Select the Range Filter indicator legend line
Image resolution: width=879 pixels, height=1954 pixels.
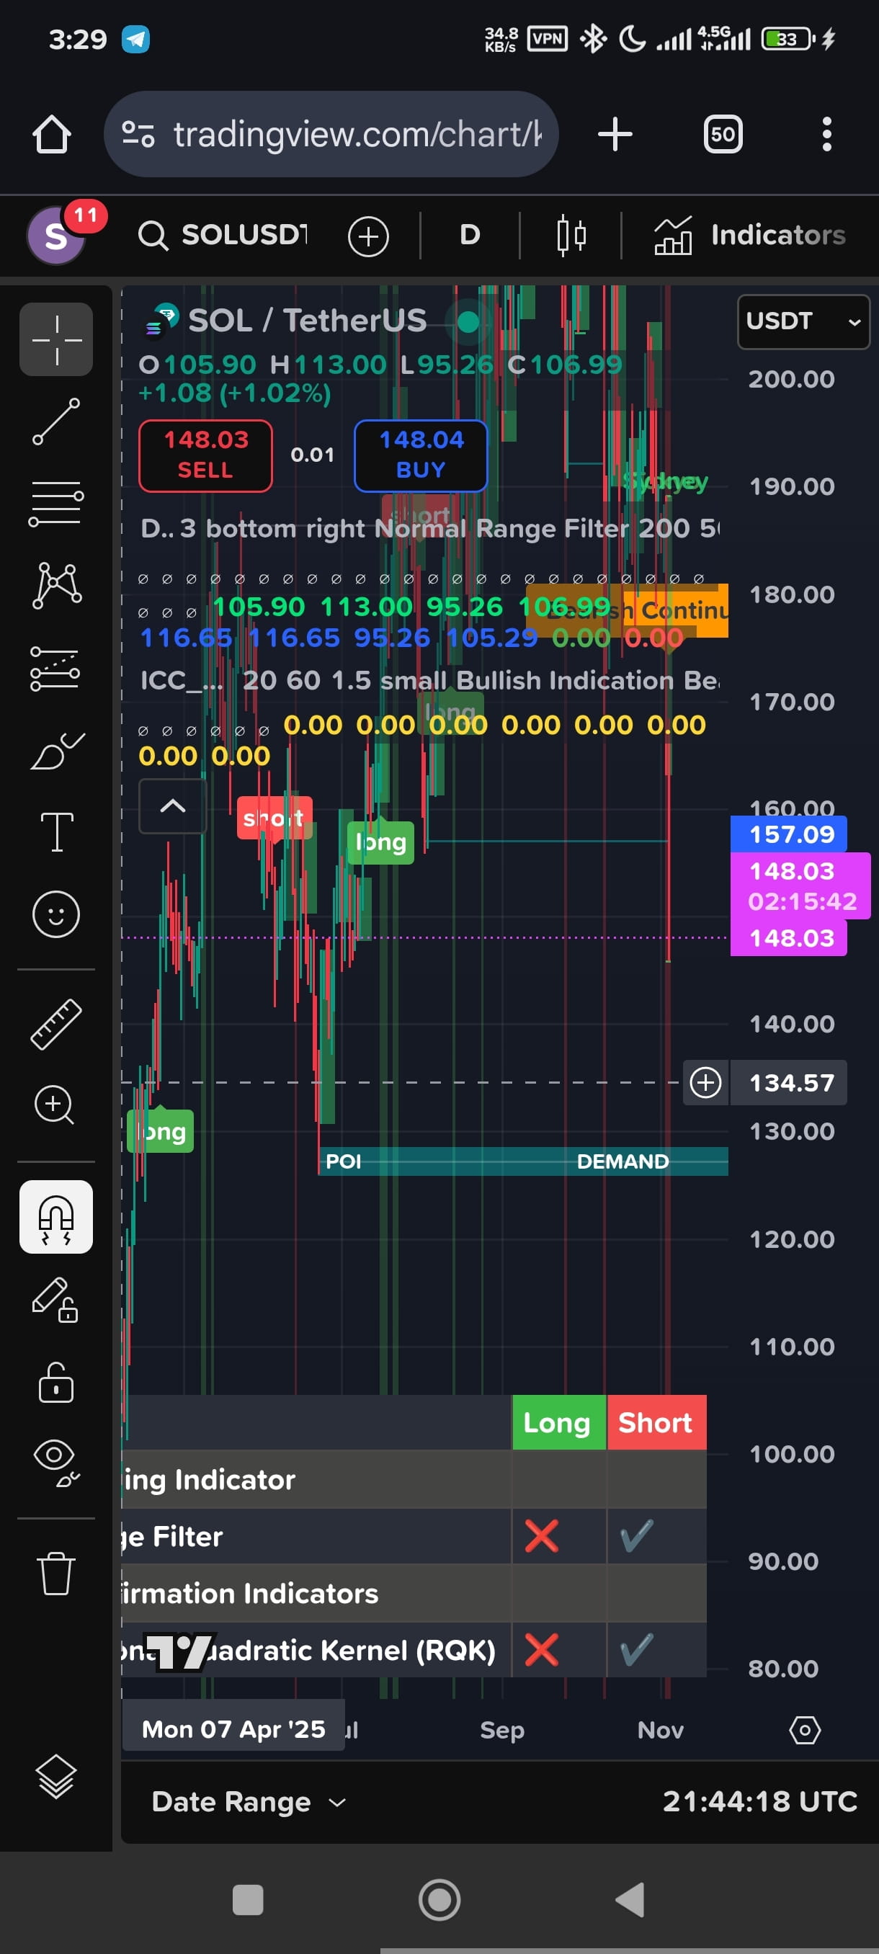tap(429, 529)
